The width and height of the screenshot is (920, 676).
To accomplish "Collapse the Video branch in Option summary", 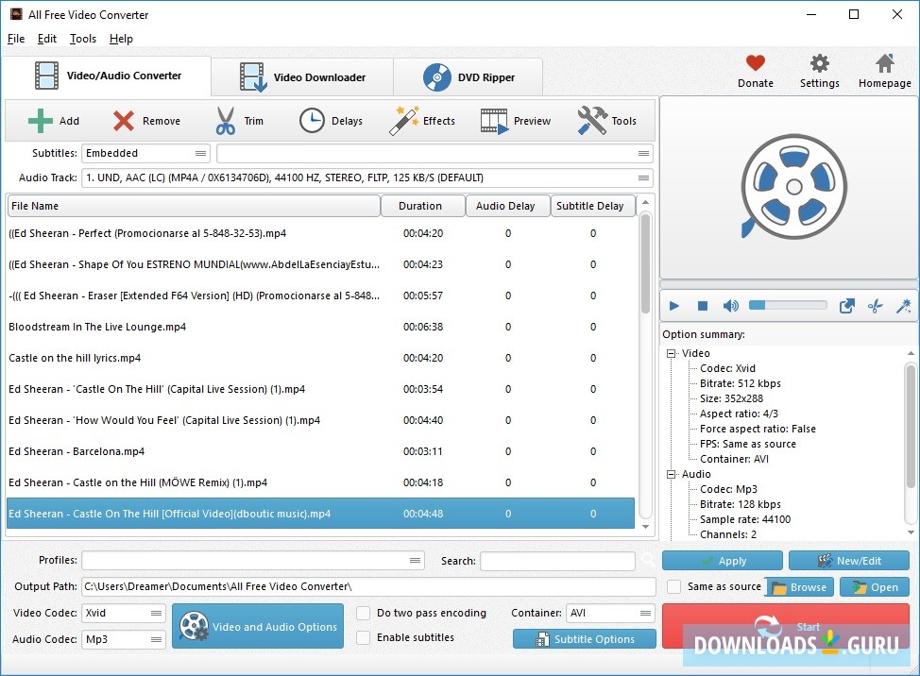I will point(673,352).
